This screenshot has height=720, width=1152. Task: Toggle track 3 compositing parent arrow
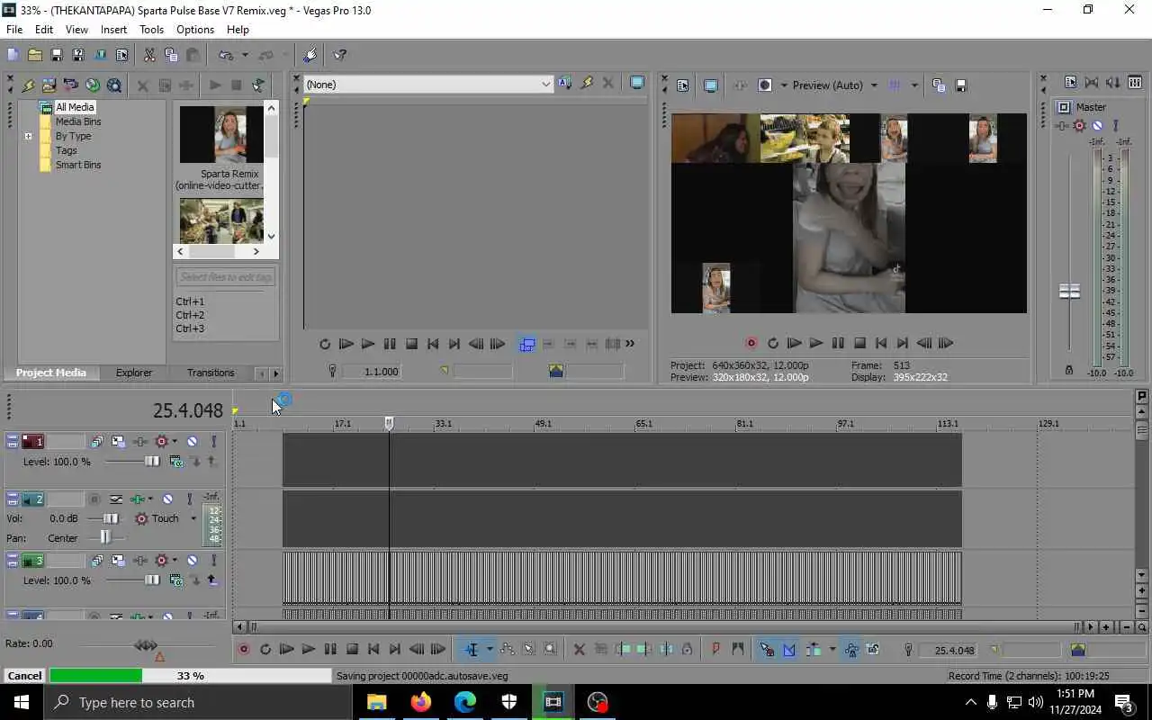tap(212, 580)
